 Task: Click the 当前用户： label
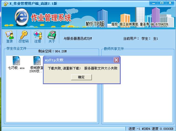tap(131, 39)
